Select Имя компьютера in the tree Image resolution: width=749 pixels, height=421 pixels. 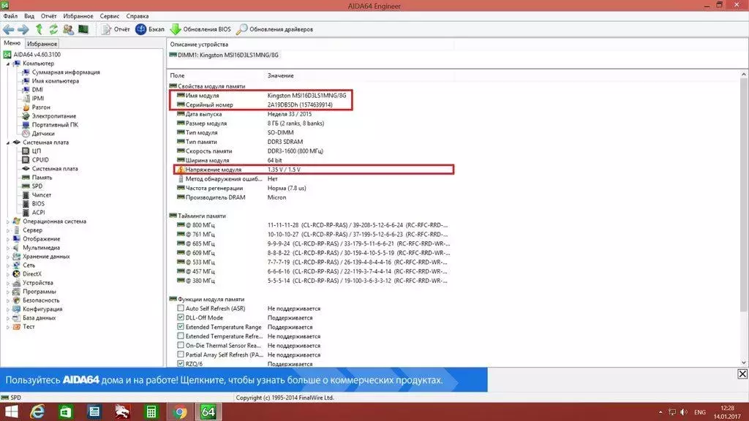pyautogui.click(x=56, y=81)
